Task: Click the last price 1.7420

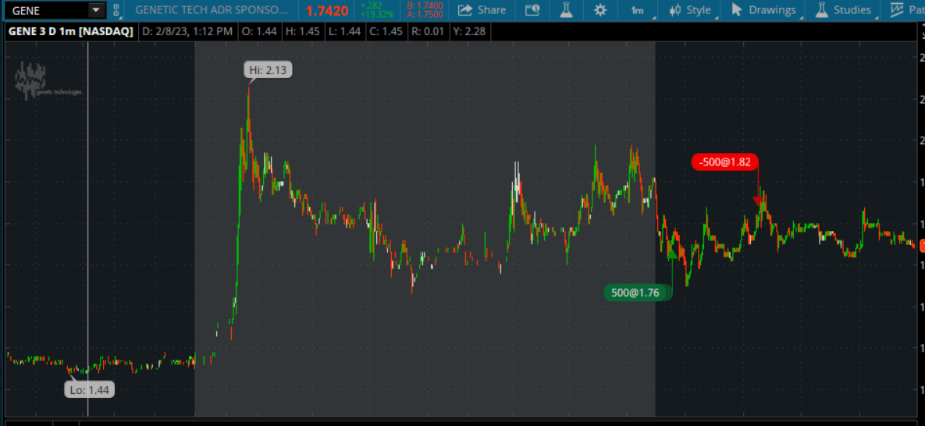Action: pyautogui.click(x=327, y=11)
